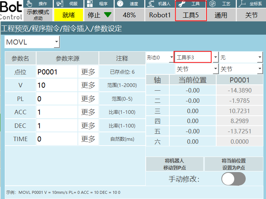Viewport: 266px width, 199px height.
Task: Expand the 工具手3 tool hand dropdown
Action: click(x=215, y=57)
